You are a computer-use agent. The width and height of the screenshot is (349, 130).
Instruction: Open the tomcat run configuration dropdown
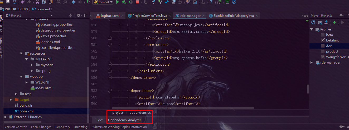tap(103, 2)
